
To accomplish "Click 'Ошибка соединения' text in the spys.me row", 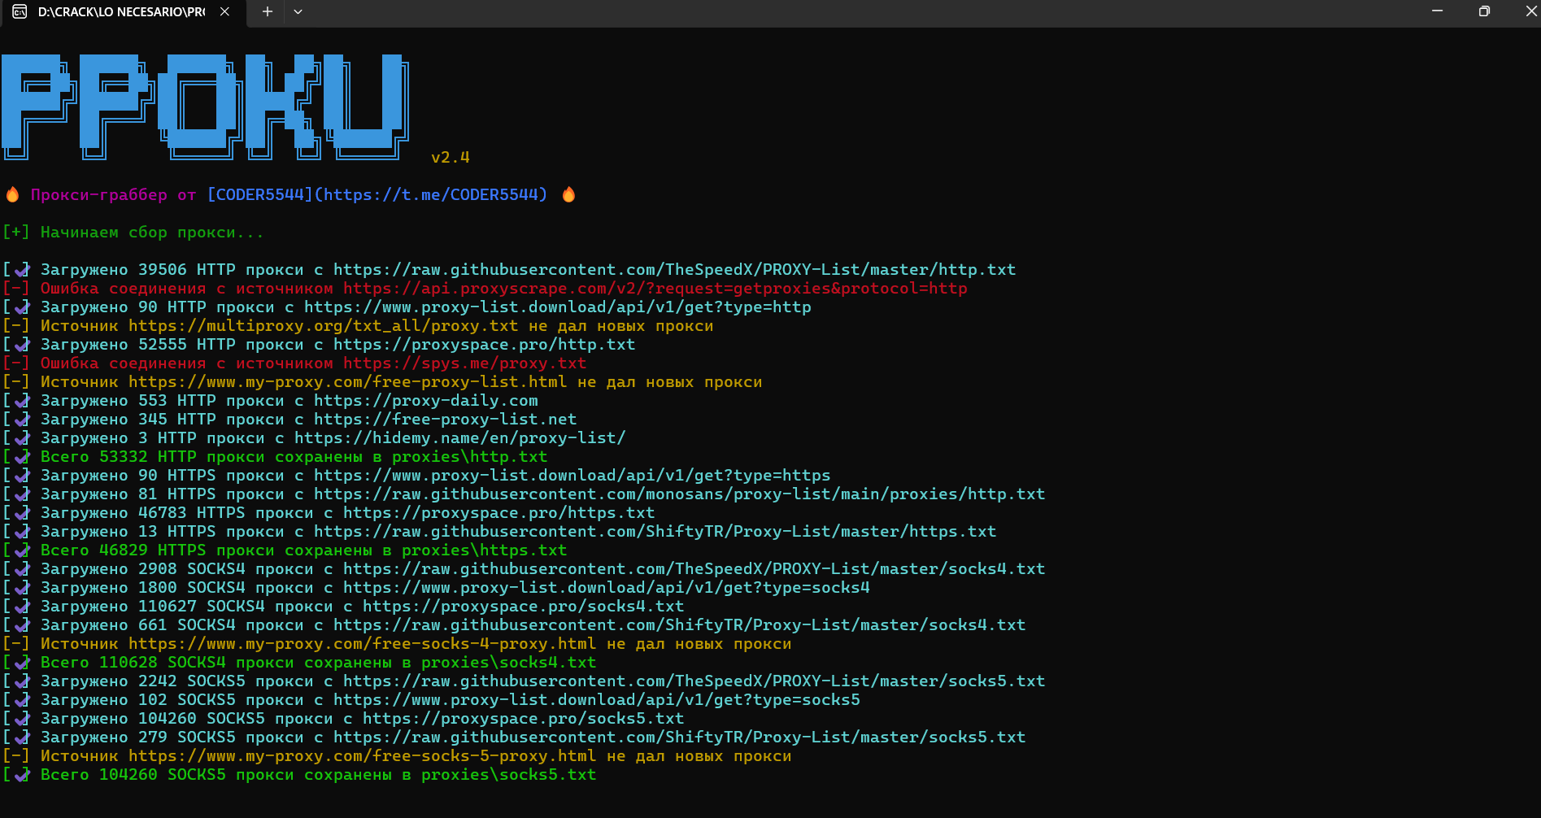I will tap(123, 363).
